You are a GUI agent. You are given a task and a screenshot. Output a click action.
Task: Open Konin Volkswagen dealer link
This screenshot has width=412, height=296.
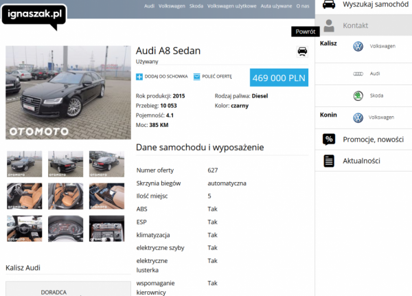[x=381, y=117]
